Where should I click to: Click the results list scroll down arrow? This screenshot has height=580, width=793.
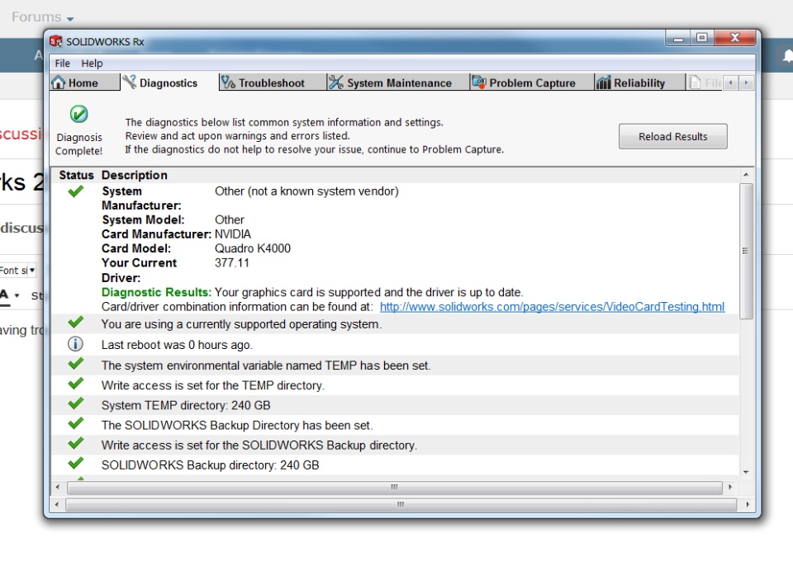click(746, 473)
